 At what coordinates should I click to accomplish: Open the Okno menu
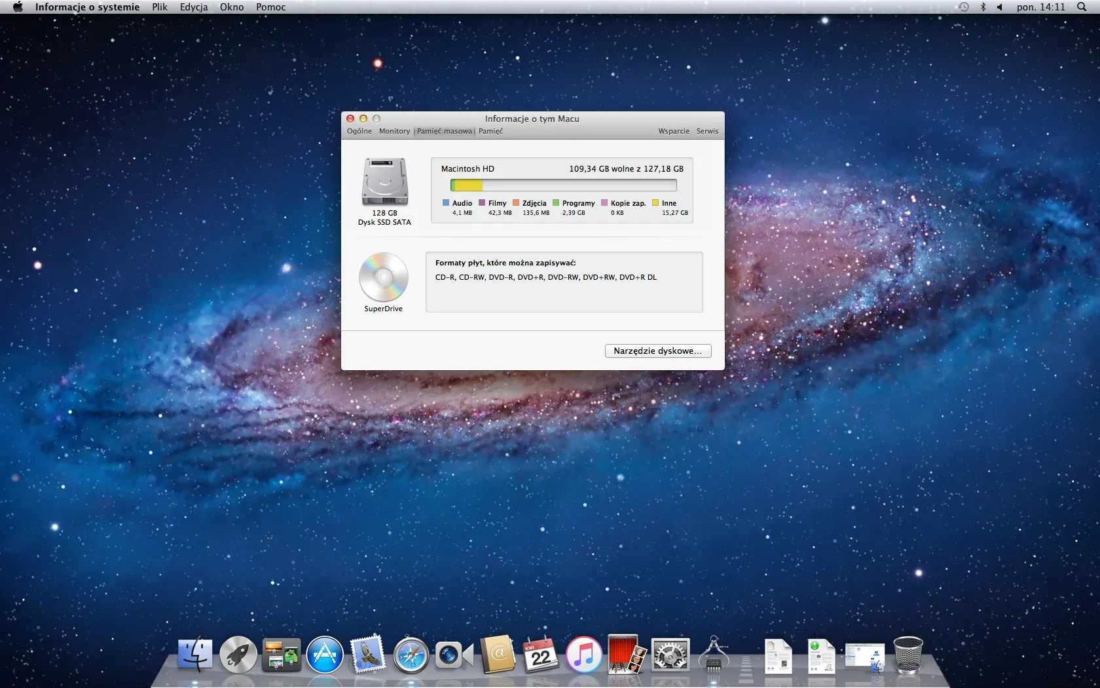click(232, 7)
